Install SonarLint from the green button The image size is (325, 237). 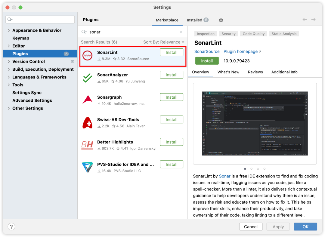pos(207,61)
